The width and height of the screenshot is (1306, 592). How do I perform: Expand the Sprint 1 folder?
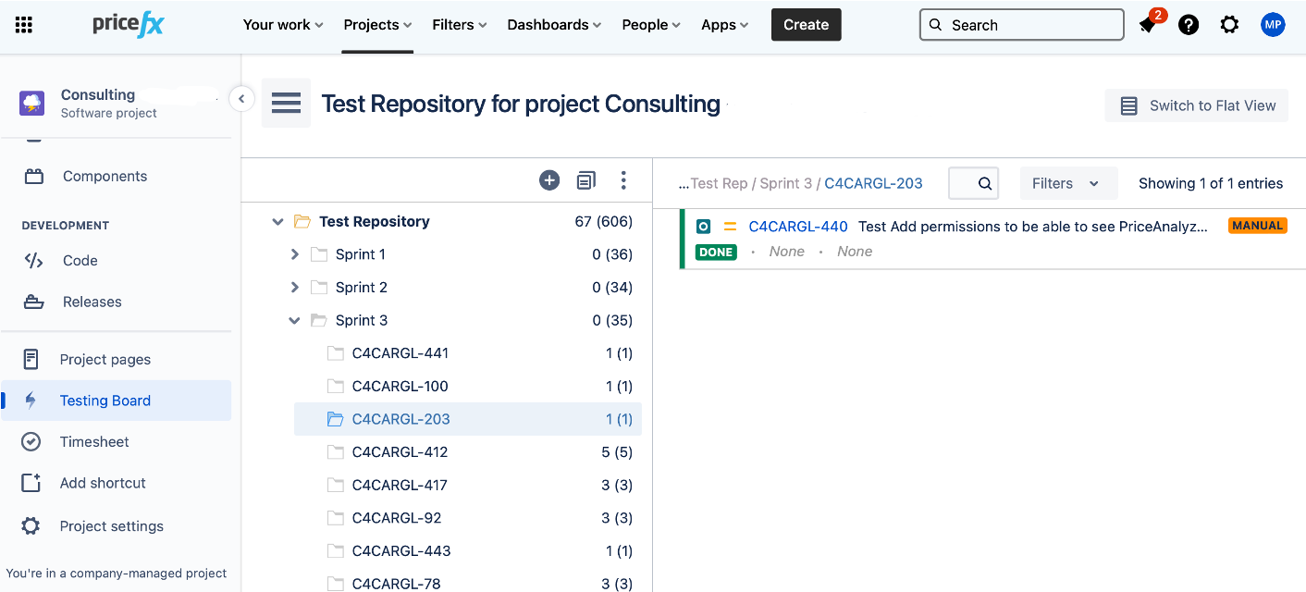pos(295,254)
